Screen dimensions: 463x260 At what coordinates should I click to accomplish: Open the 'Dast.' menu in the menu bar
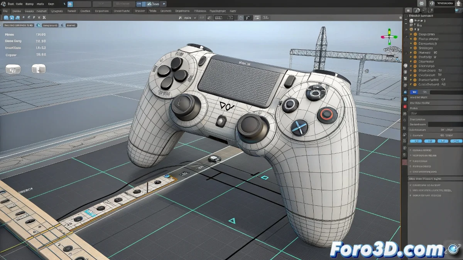[11, 3]
